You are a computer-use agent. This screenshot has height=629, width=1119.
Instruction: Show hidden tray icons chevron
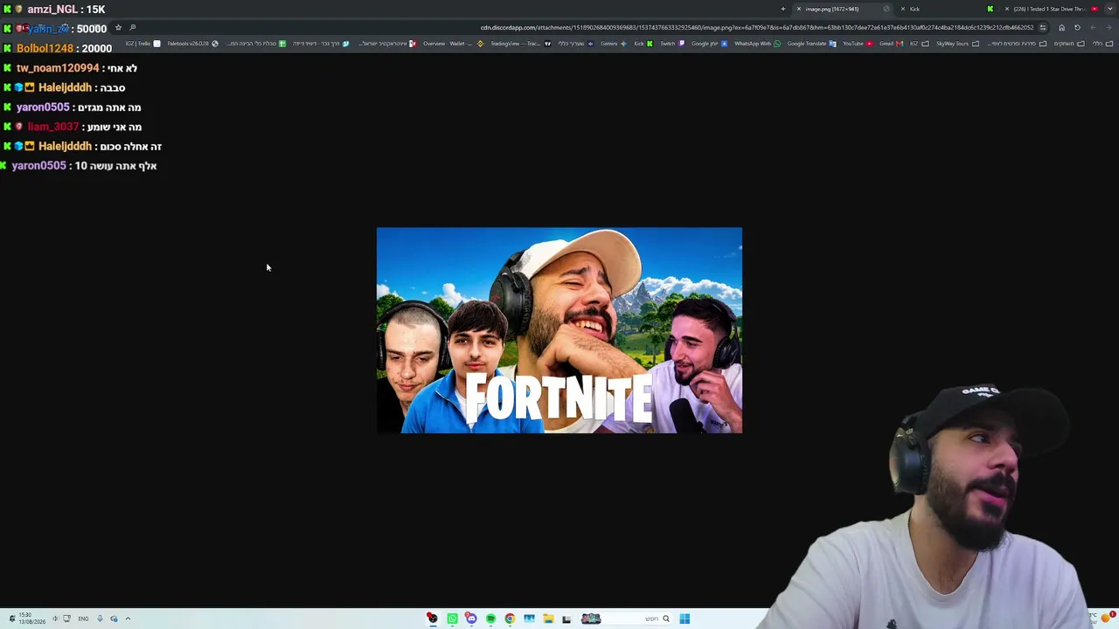point(128,619)
